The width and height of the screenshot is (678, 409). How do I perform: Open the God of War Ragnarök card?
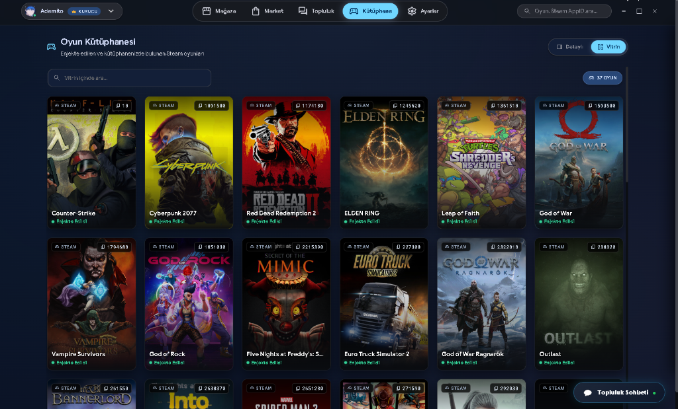pos(481,304)
